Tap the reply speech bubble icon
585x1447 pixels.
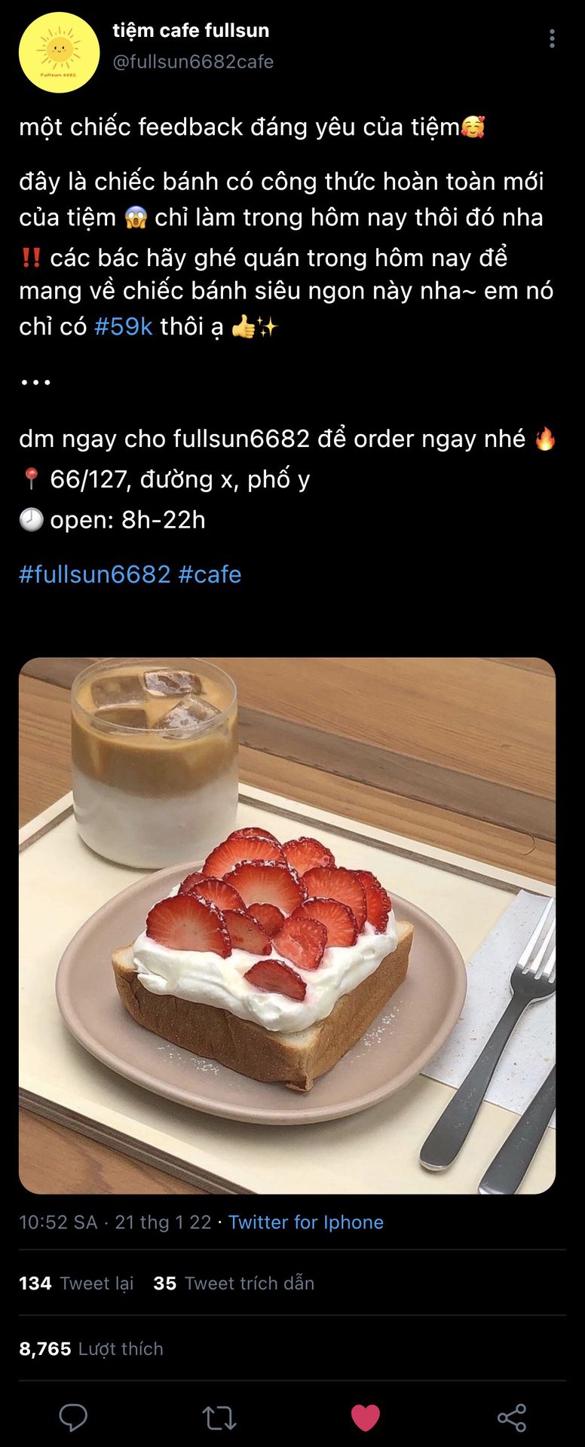click(x=73, y=1418)
